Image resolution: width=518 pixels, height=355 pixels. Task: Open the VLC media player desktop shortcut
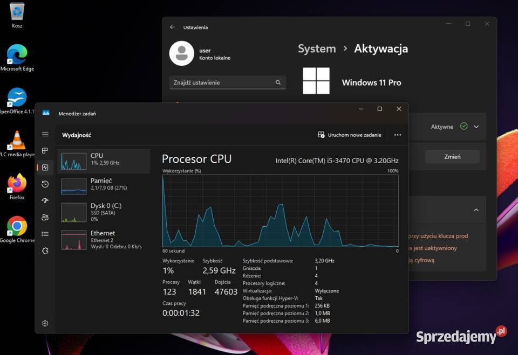17,144
